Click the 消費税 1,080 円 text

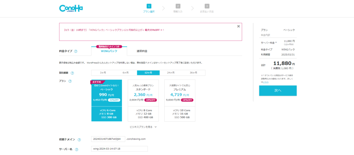click(x=282, y=68)
